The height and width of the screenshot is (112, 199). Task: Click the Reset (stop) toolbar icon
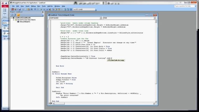(47, 9)
